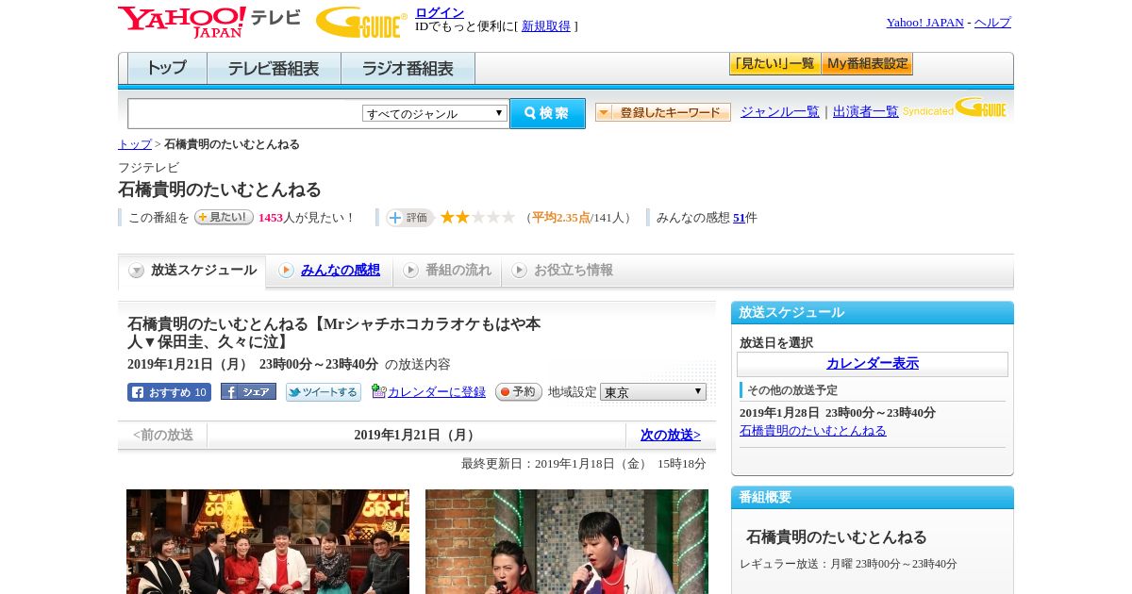This screenshot has width=1132, height=594.
Task: Tweet via the ツイートする button
Action: (324, 392)
